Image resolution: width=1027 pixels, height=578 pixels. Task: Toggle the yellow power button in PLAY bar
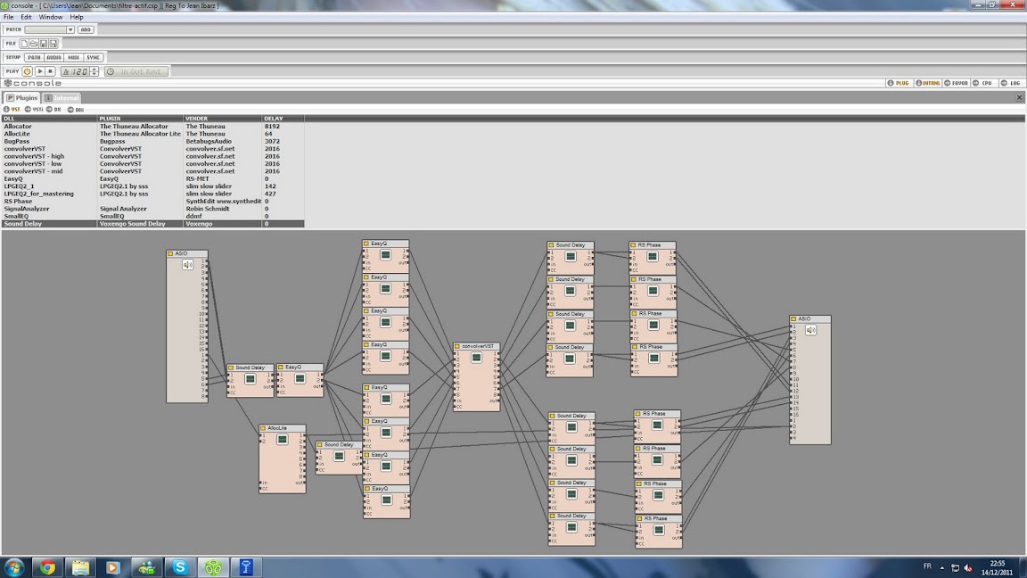coord(27,71)
